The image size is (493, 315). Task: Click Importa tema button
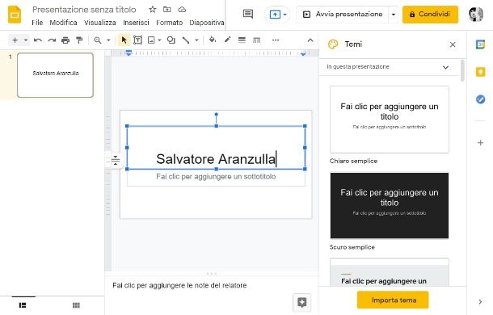click(x=393, y=300)
